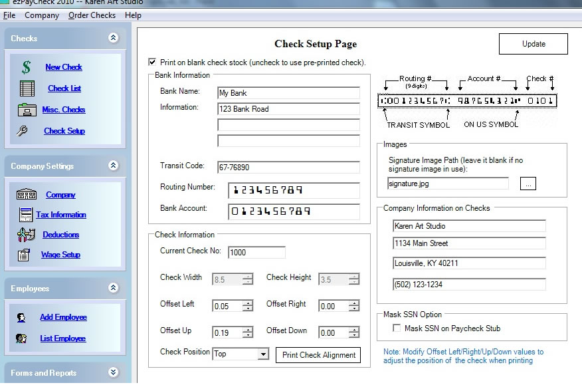This screenshot has width=582, height=385.
Task: Click the Louisville, KY 40211 field
Action: click(x=469, y=263)
